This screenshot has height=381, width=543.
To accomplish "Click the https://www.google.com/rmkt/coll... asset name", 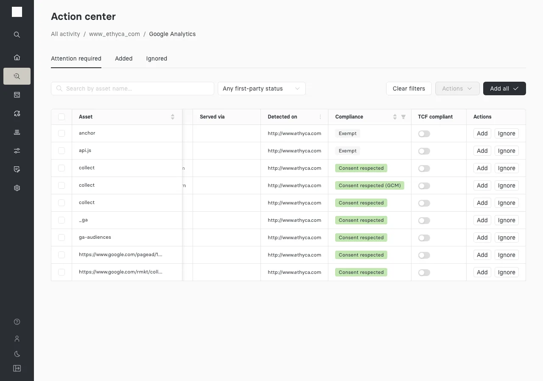I will click(120, 272).
